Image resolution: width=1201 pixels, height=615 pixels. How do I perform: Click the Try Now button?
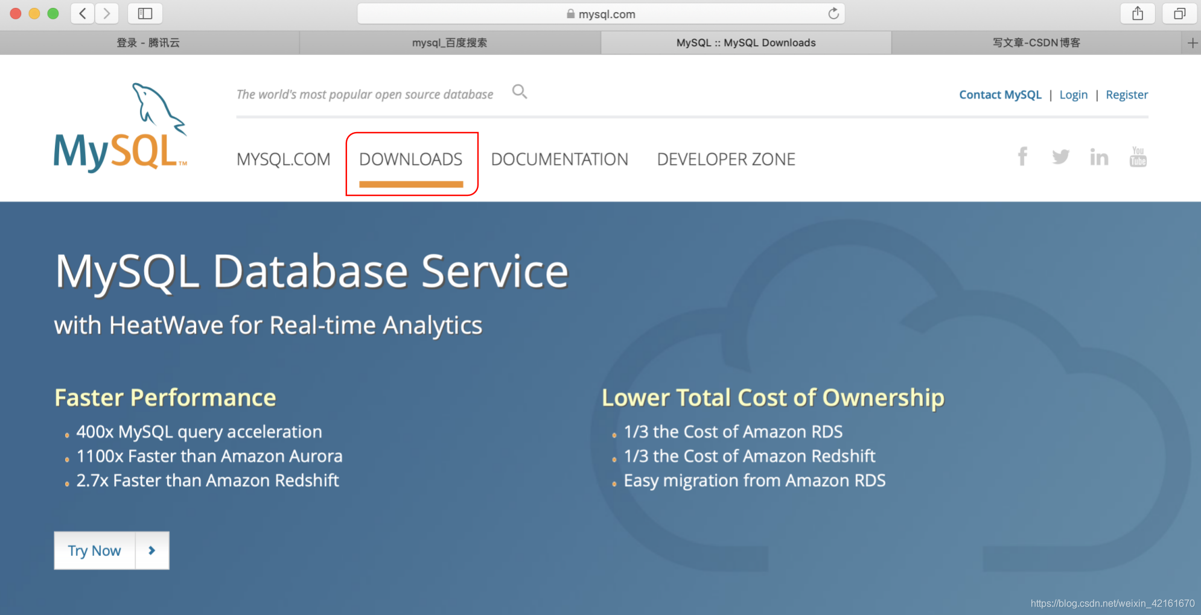point(95,550)
